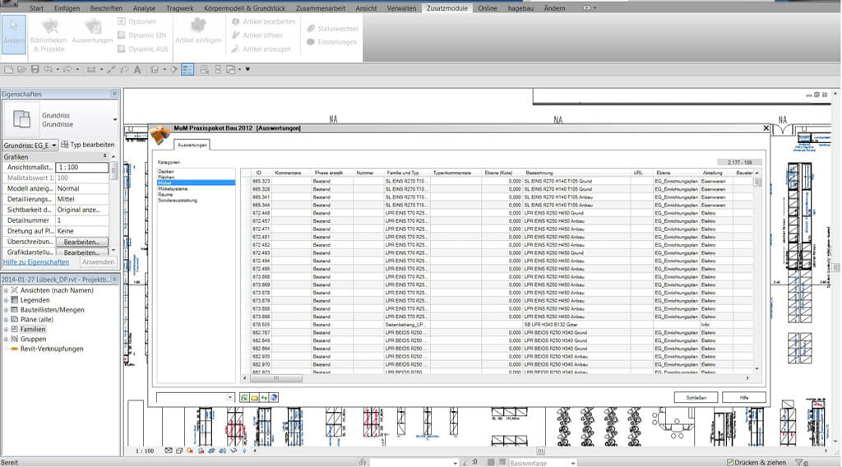Expand the Bauteillisten/Mengen tree node
The height and width of the screenshot is (467, 842).
click(x=6, y=310)
